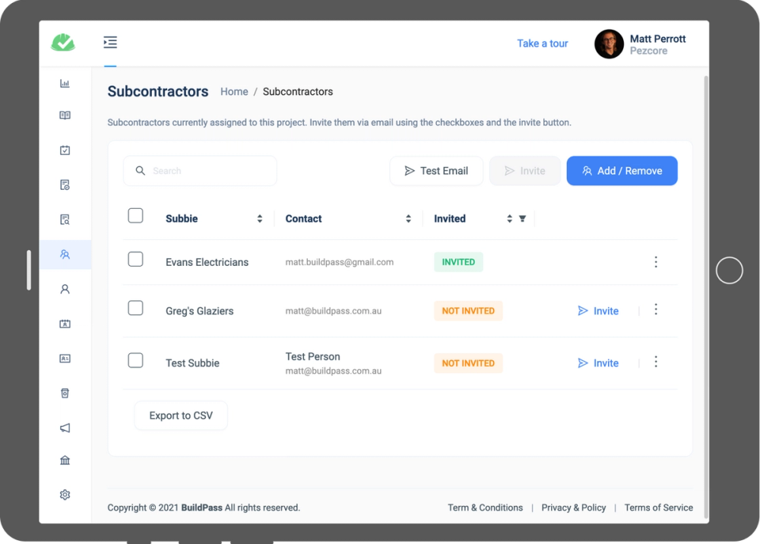Start the Take a tour walkthrough
760x544 pixels.
(542, 43)
